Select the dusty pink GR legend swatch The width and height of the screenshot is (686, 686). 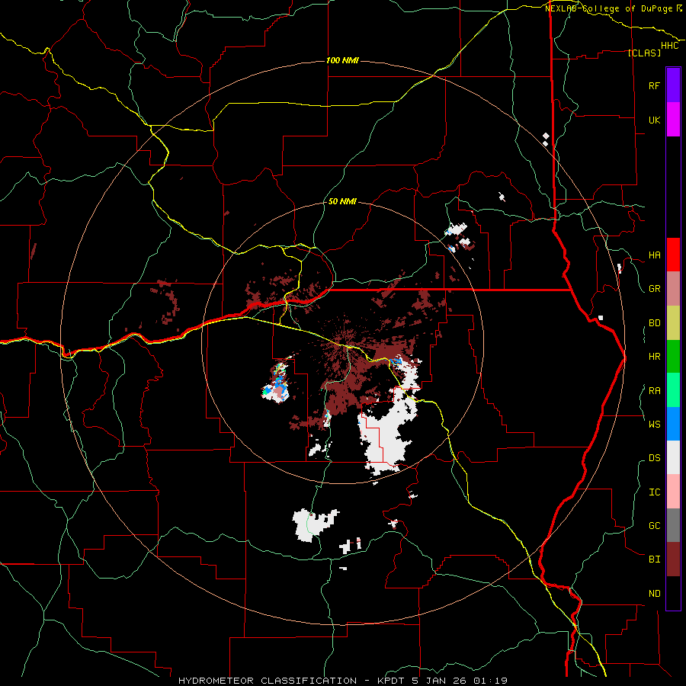tap(673, 289)
